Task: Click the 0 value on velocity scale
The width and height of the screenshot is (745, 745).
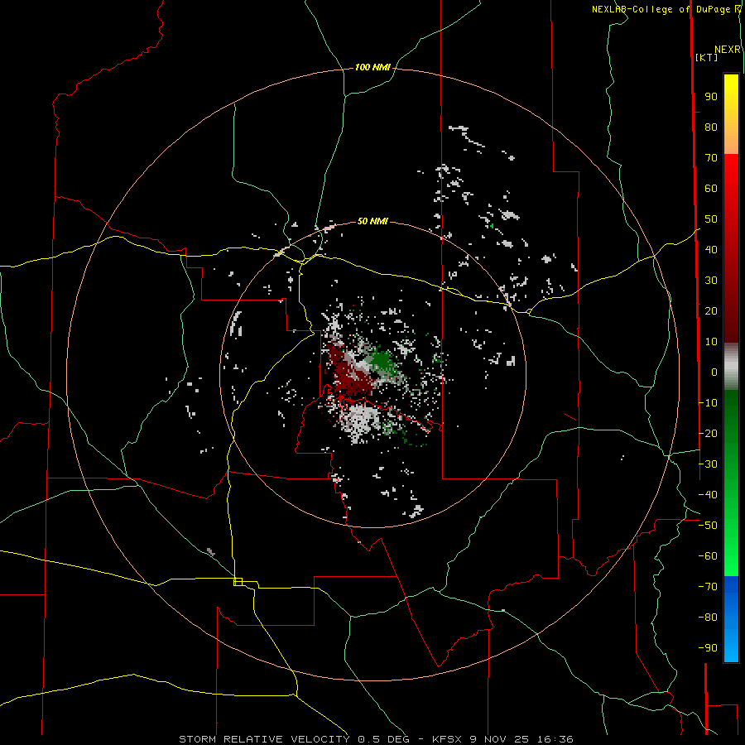Action: [x=714, y=372]
